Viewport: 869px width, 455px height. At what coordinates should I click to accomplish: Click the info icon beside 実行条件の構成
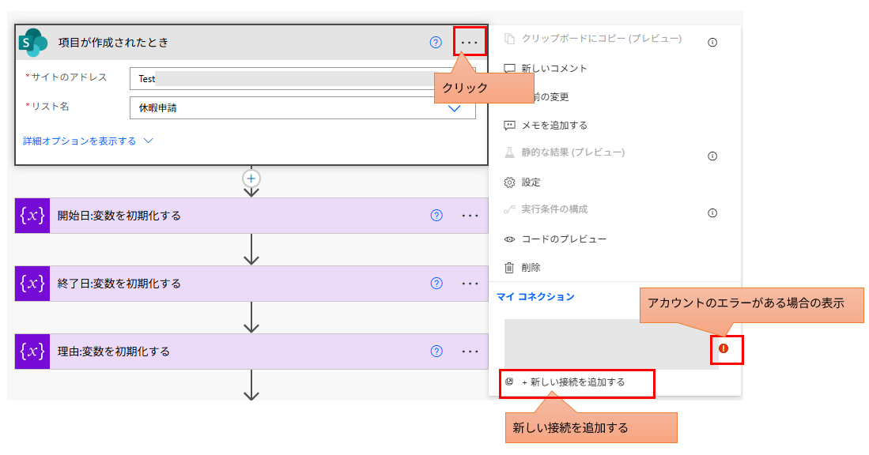(712, 212)
